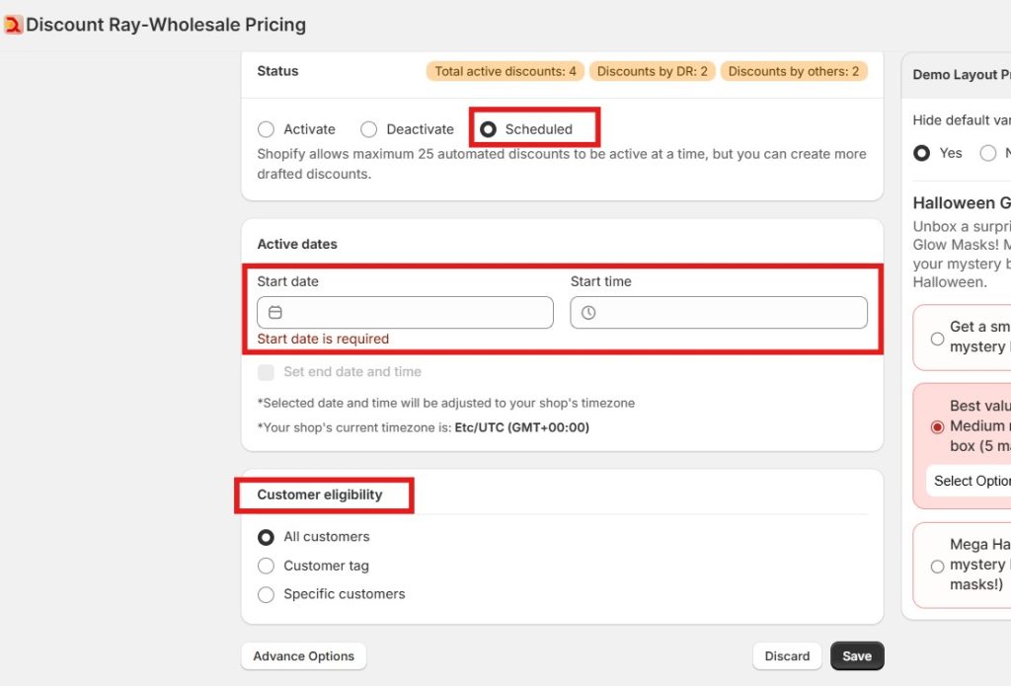Click the Discount Ray app logo icon
The width and height of the screenshot is (1011, 686).
13,25
